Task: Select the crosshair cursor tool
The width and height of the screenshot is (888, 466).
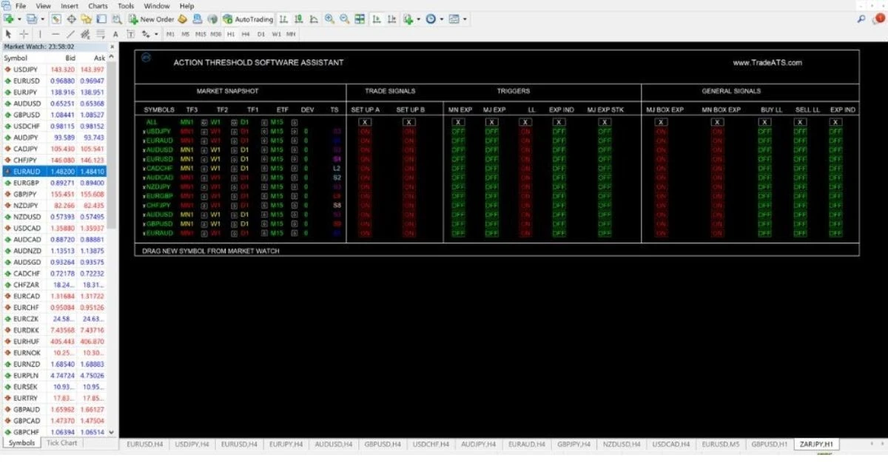Action: pyautogui.click(x=24, y=34)
